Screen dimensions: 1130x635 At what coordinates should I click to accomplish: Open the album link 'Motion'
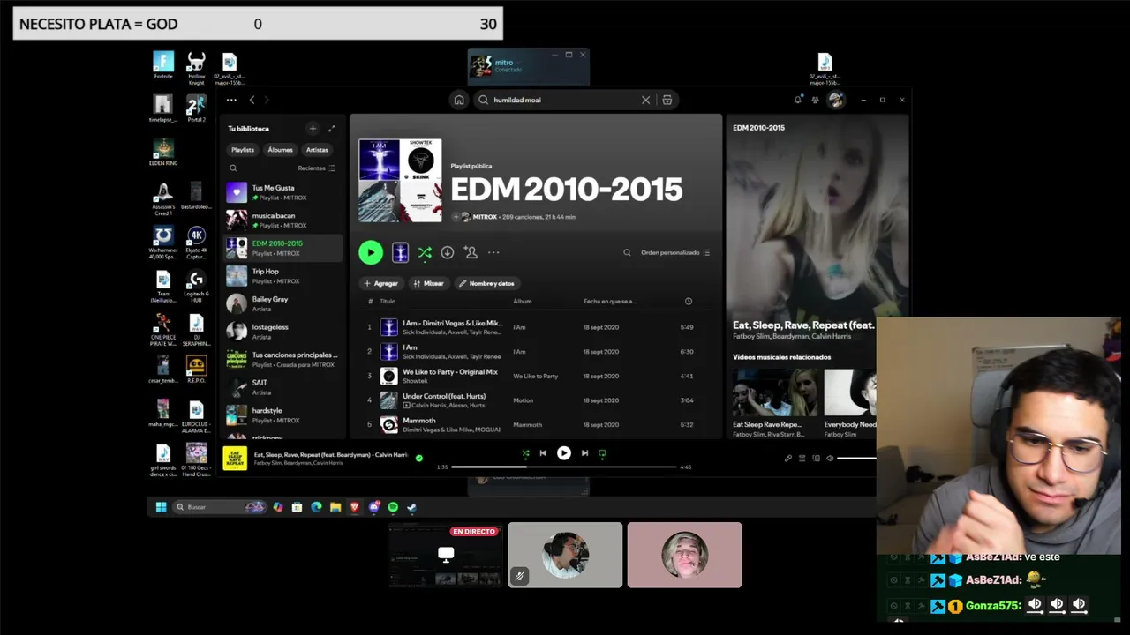(x=524, y=400)
